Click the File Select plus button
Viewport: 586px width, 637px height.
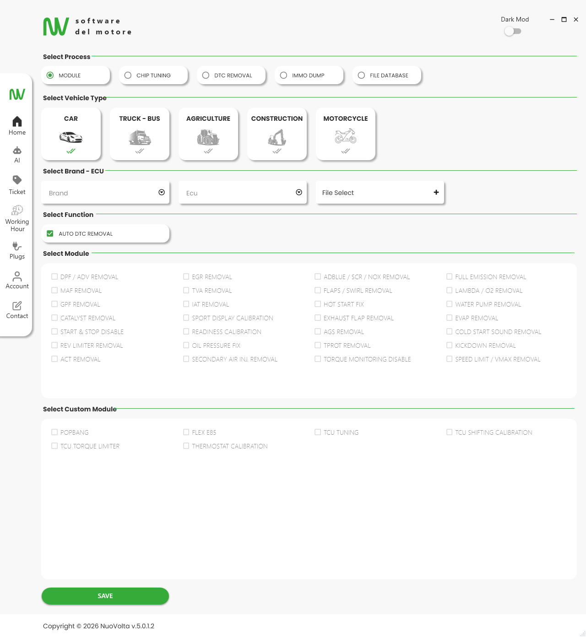point(436,193)
